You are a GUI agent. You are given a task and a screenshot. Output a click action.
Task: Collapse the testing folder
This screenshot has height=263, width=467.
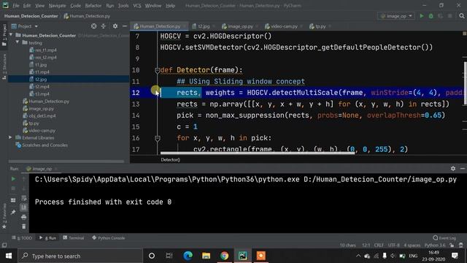coord(18,42)
